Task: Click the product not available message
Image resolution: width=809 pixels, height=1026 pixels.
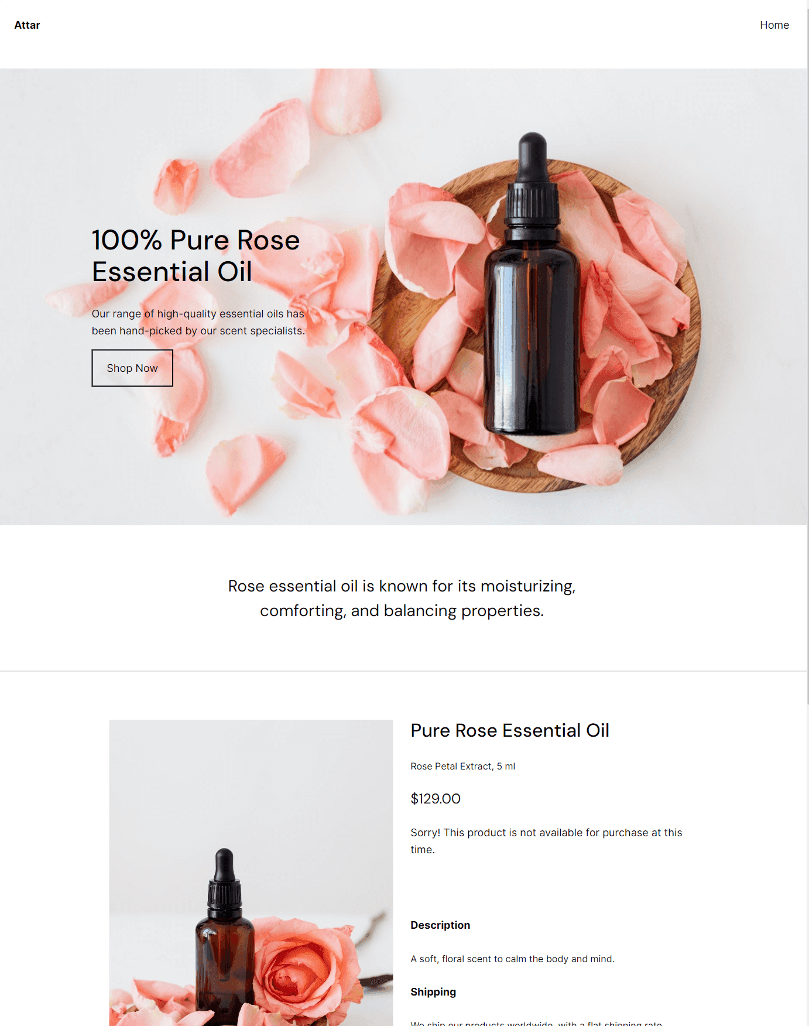Action: click(x=546, y=841)
